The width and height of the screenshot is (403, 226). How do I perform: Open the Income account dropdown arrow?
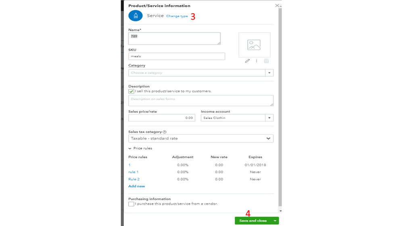tap(269, 118)
